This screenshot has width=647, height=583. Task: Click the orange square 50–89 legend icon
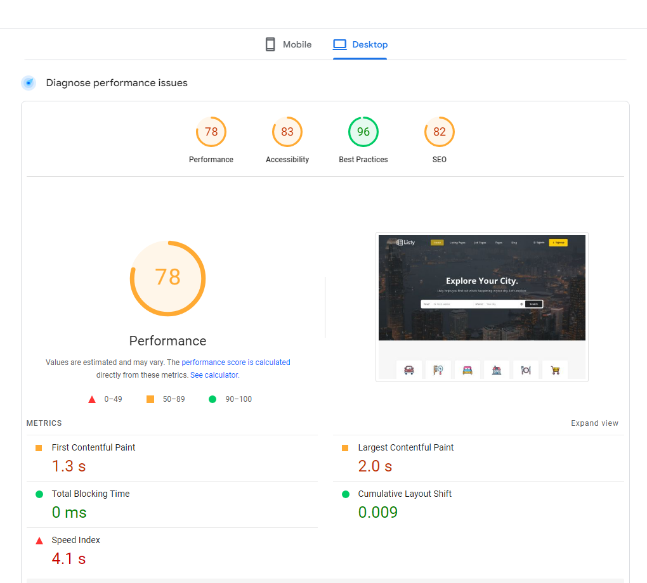(150, 399)
